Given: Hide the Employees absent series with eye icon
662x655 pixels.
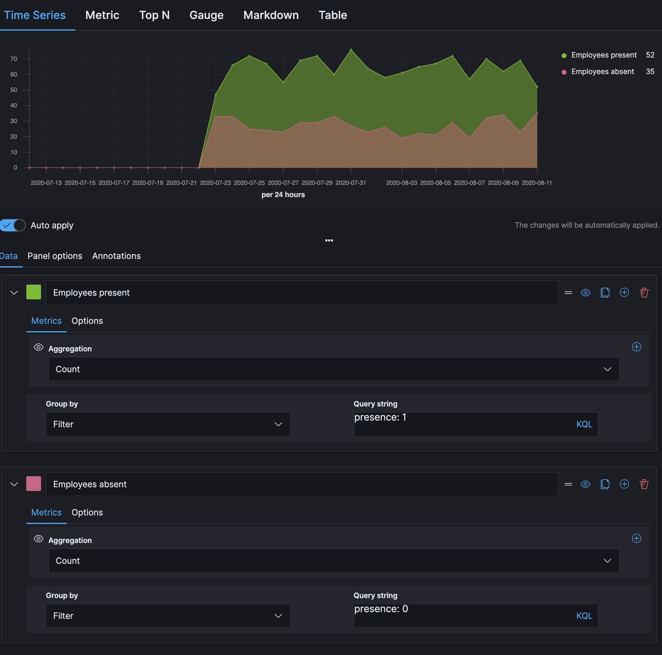Looking at the screenshot, I should [x=585, y=484].
